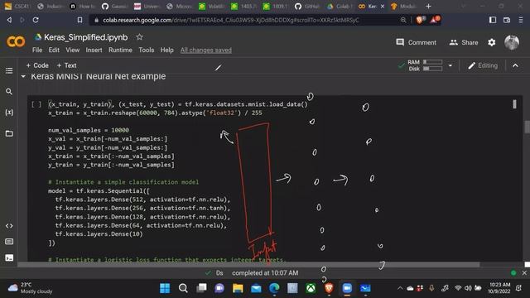Close the active Keras tab

coord(383,6)
